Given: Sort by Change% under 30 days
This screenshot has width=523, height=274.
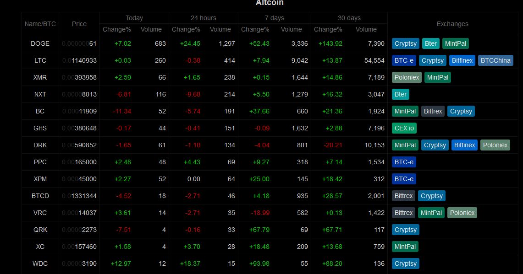Looking at the screenshot, I should tap(328, 29).
